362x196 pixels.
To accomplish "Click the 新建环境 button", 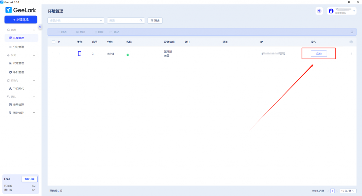I will click(21, 19).
